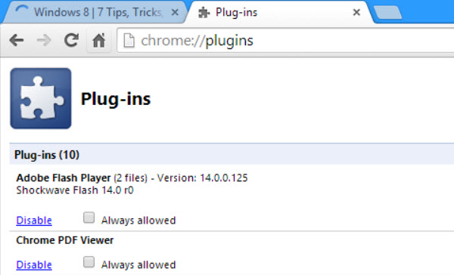Open the home page icon
The image size is (454, 275).
98,40
